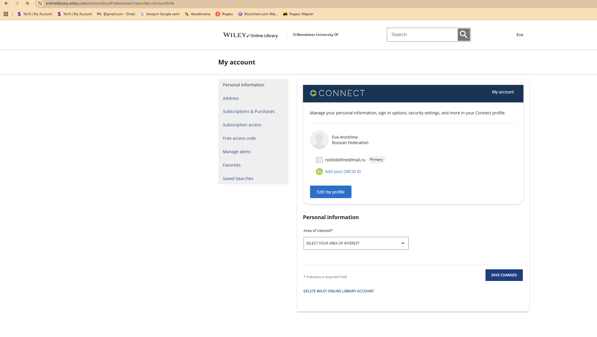Click the envelope email icon
This screenshot has width=597, height=337.
[319, 160]
